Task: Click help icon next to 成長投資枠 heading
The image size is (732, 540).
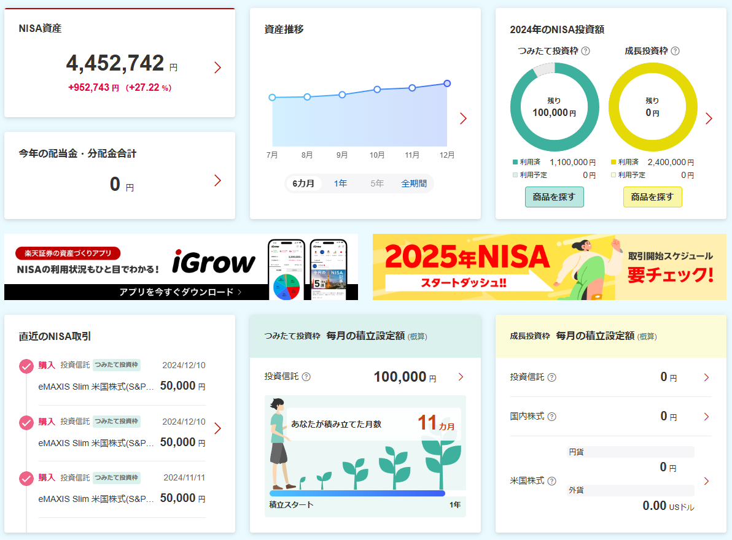Action: coord(675,51)
